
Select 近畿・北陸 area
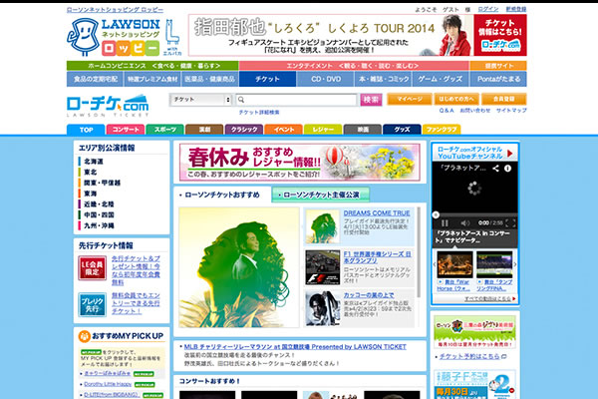click(x=99, y=204)
